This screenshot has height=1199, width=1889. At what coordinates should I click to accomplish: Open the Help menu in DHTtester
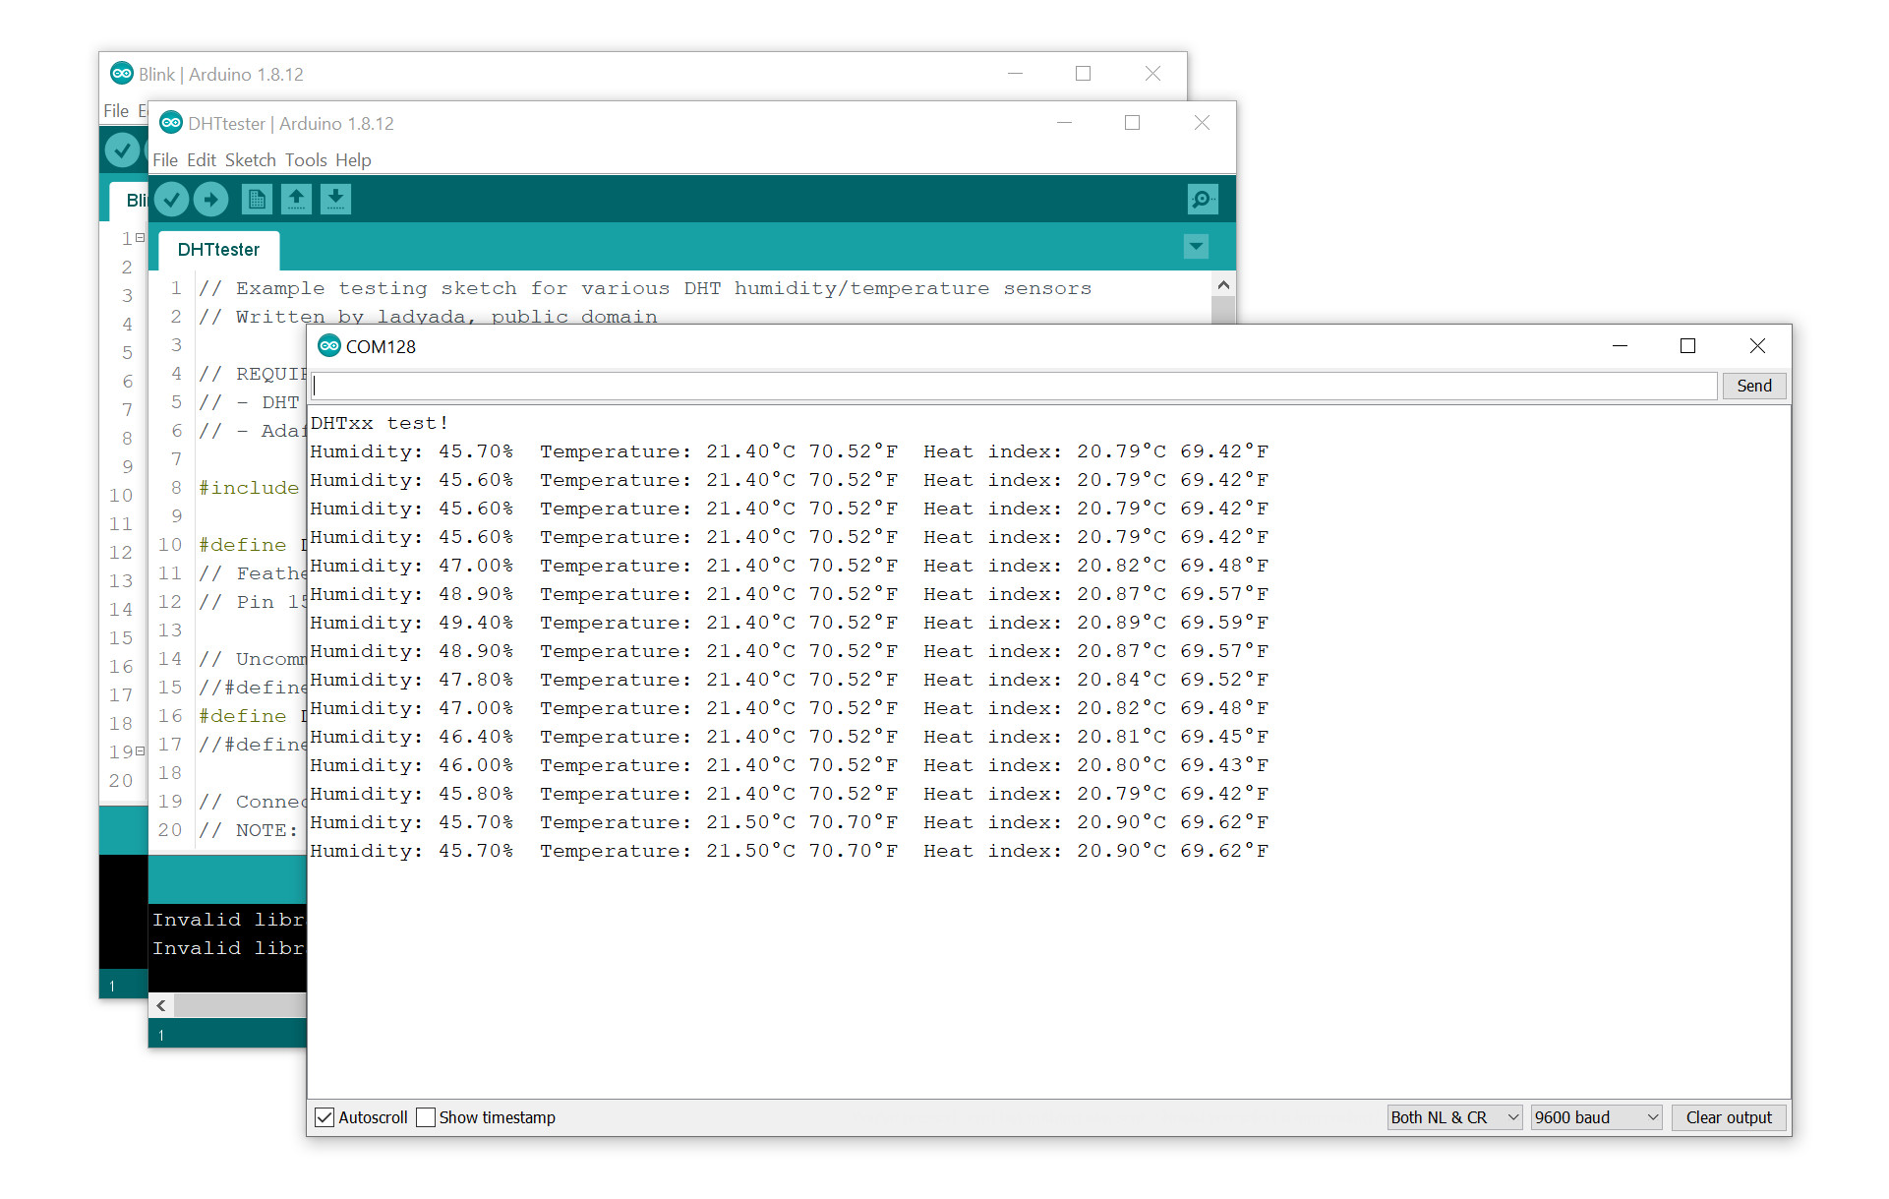point(353,160)
